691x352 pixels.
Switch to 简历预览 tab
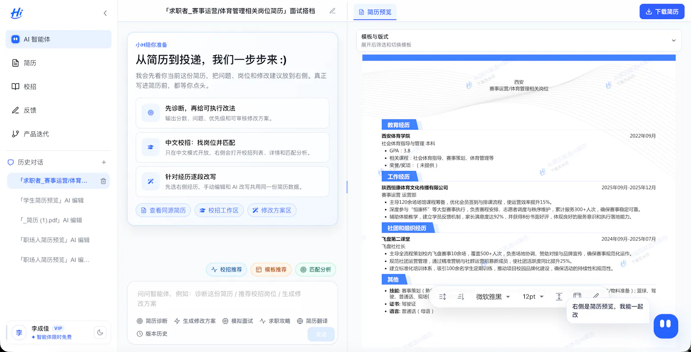click(x=375, y=12)
